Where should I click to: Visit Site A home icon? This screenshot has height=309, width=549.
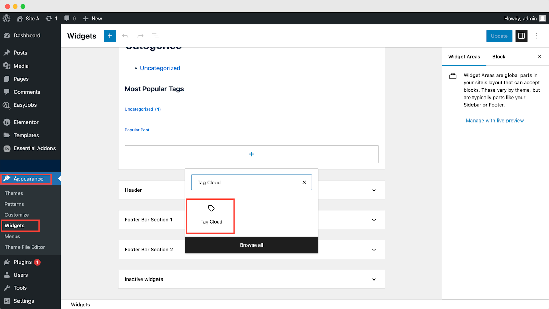[20, 19]
